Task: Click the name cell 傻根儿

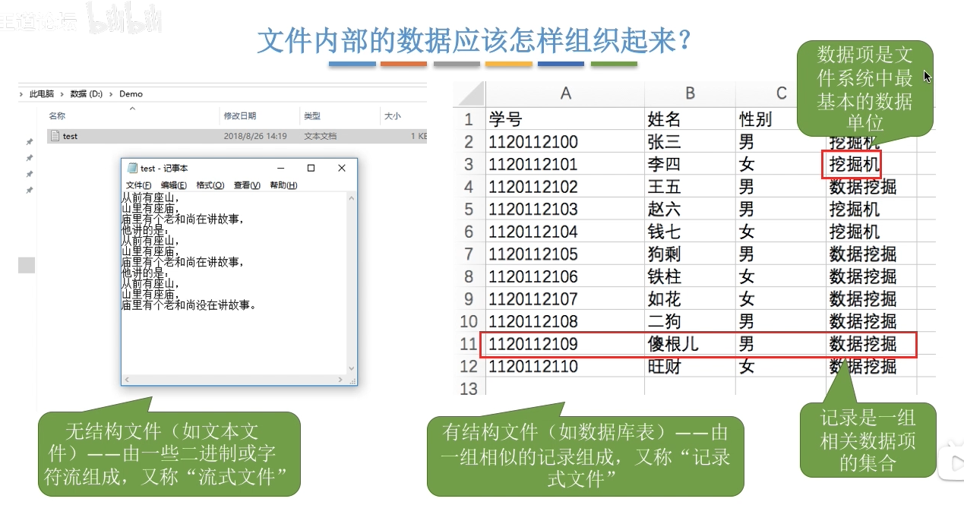Action: click(x=690, y=345)
